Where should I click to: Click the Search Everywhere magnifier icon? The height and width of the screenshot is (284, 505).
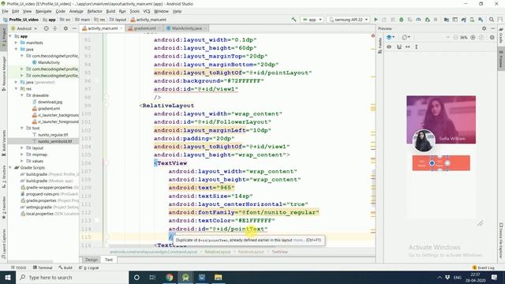(x=492, y=20)
